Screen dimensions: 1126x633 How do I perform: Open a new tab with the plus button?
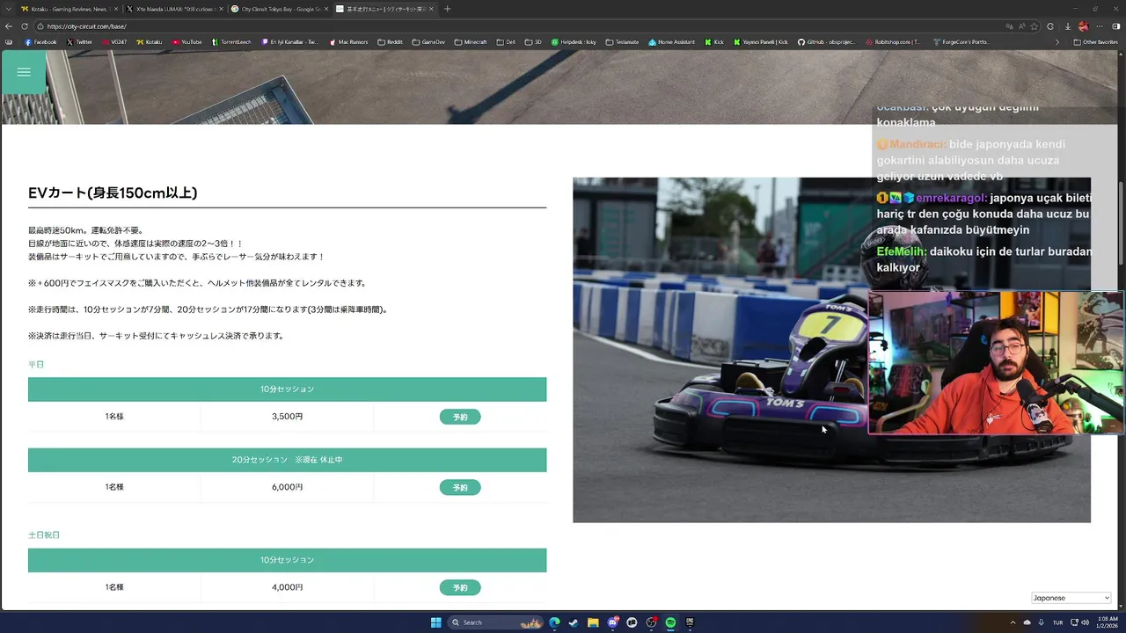click(x=447, y=9)
